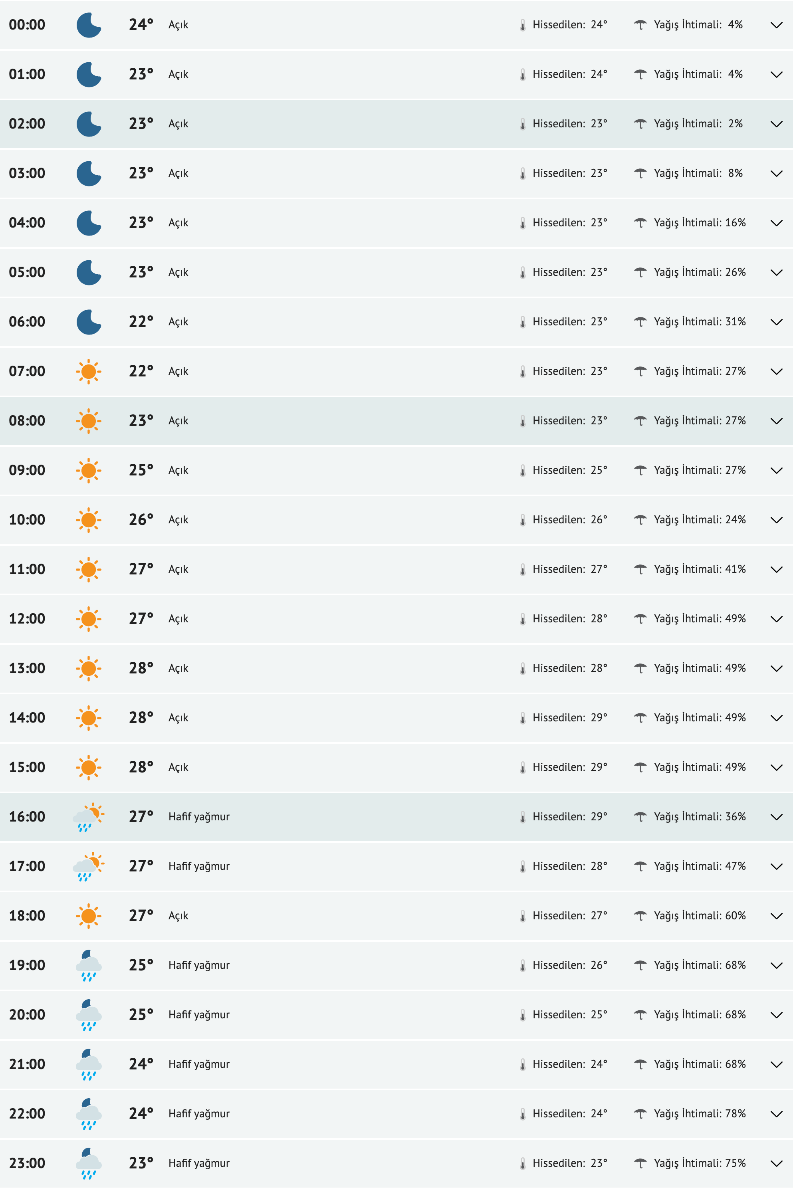Click the 28° temperature at 14:00

141,718
